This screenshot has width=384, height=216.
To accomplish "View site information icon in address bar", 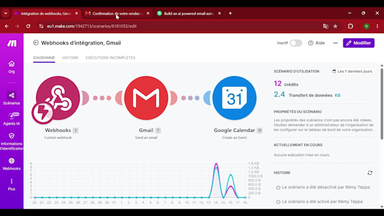I will (x=41, y=26).
